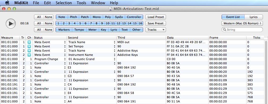Open Second popup on Instrument Name row
This screenshot has width=268, height=104.
[114, 55]
